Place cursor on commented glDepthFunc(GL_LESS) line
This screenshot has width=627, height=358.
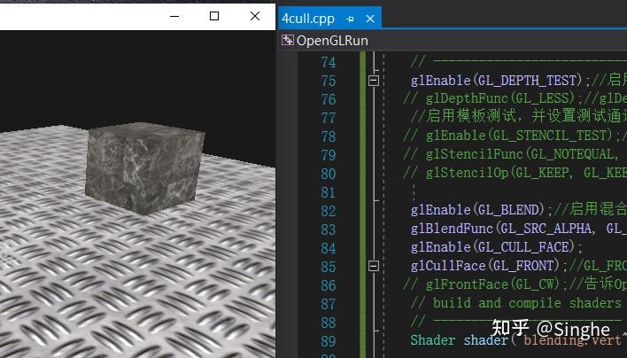point(515,99)
